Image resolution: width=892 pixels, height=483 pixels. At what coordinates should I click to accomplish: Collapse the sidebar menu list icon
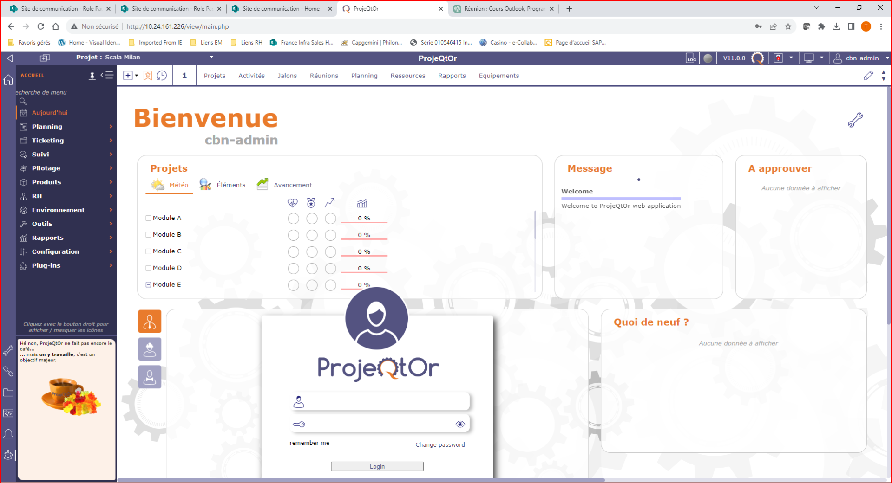click(107, 75)
